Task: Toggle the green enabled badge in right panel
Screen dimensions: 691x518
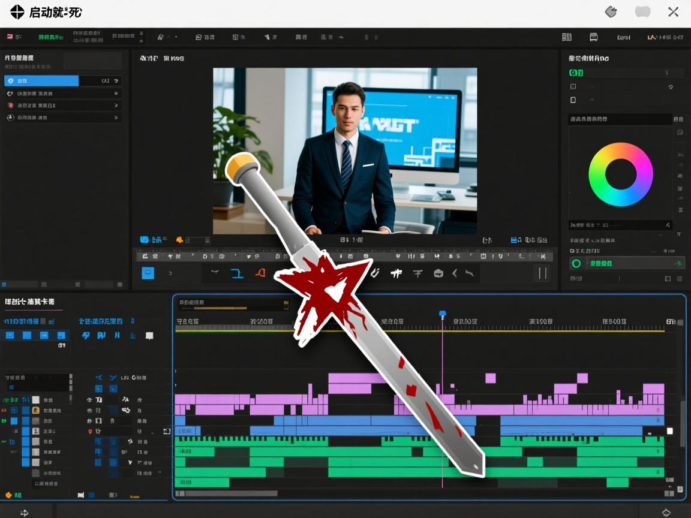Action: (576, 73)
